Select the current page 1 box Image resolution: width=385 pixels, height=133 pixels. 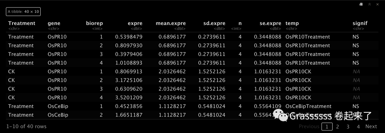[x=327, y=127]
